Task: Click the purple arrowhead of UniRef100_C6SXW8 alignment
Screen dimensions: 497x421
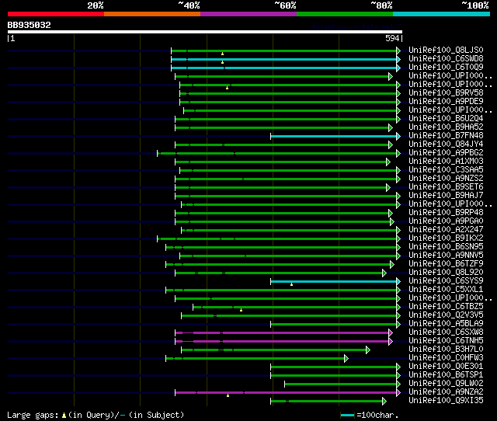Action: coord(391,333)
